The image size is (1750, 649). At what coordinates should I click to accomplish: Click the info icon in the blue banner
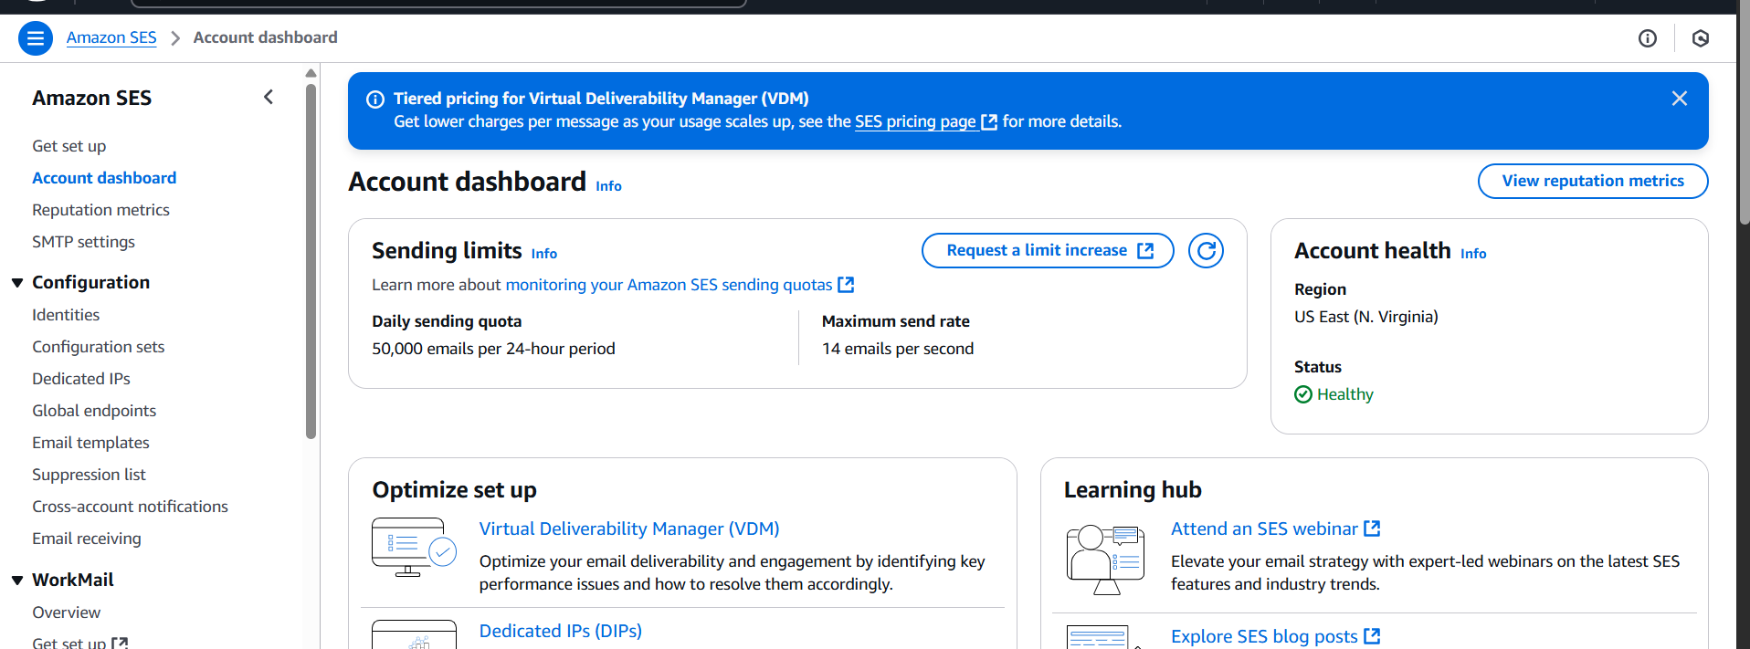pyautogui.click(x=375, y=99)
